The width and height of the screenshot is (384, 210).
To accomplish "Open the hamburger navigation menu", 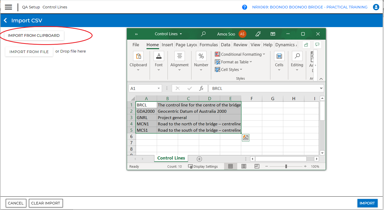I will pos(8,7).
